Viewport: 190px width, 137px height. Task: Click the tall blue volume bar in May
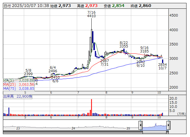tap(9, 111)
